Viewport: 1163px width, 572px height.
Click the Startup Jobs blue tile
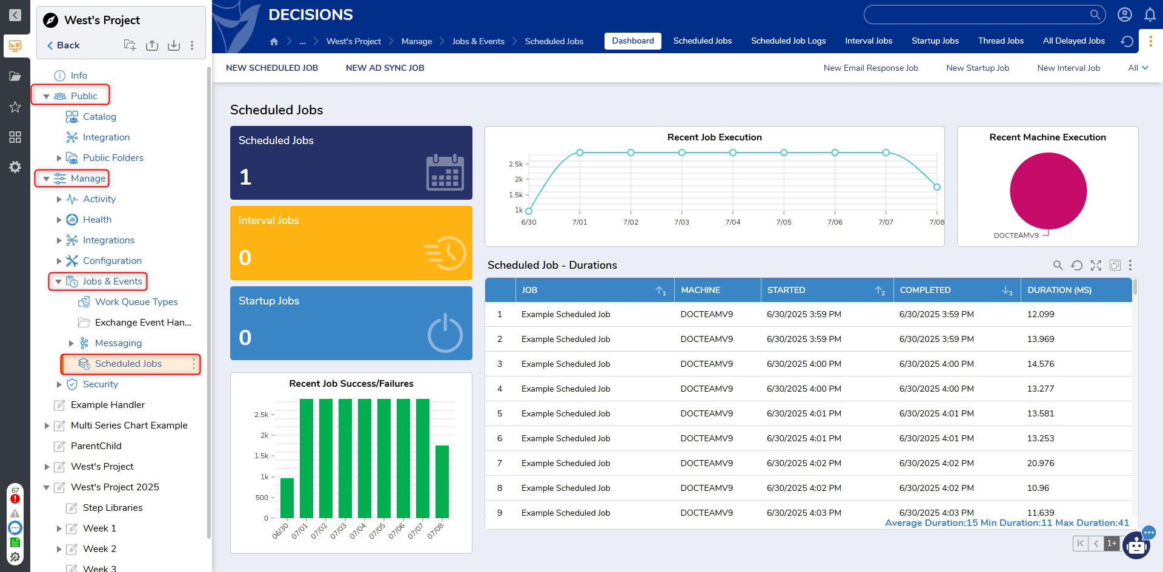[x=351, y=323]
